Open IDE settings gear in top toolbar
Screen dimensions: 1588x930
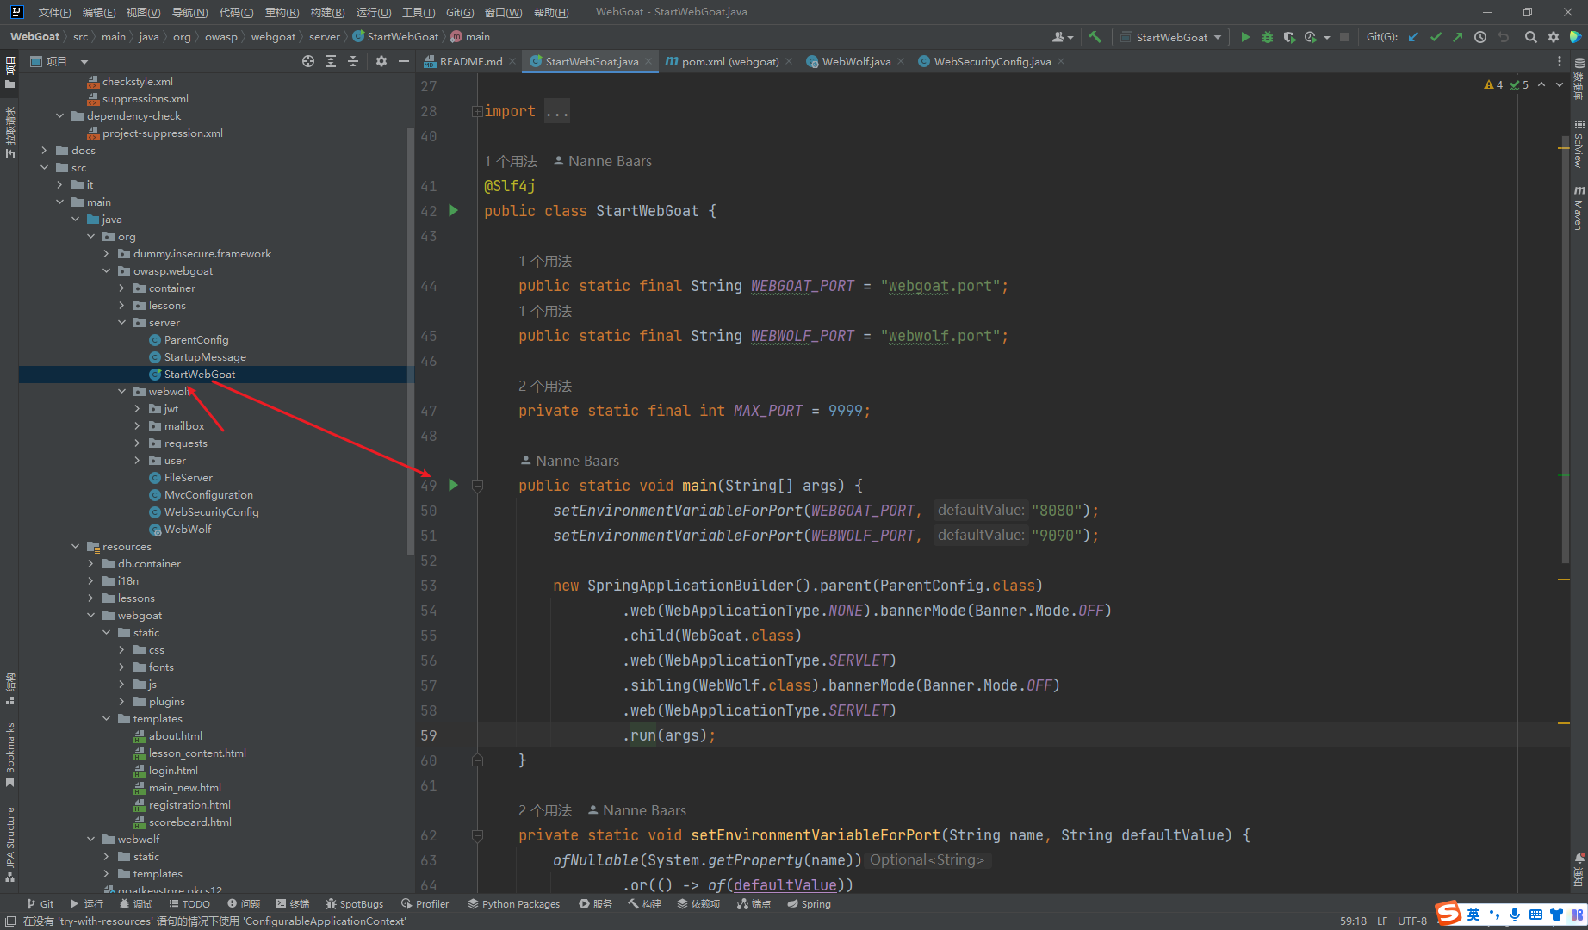(1553, 37)
